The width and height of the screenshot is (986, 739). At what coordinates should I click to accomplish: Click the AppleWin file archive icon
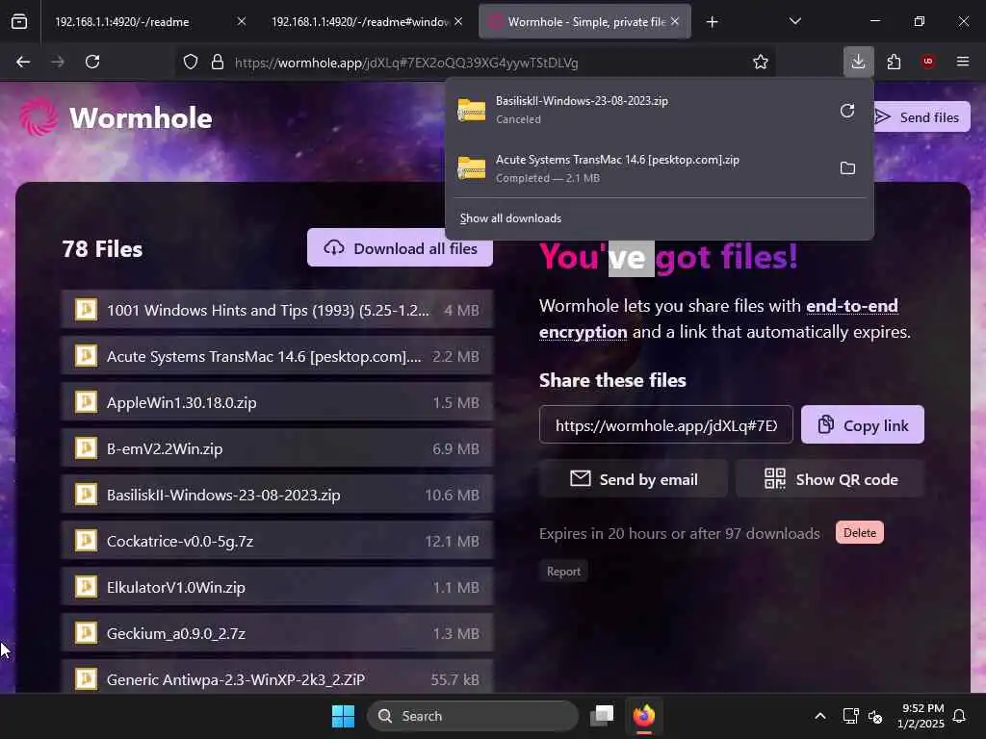[x=86, y=402]
